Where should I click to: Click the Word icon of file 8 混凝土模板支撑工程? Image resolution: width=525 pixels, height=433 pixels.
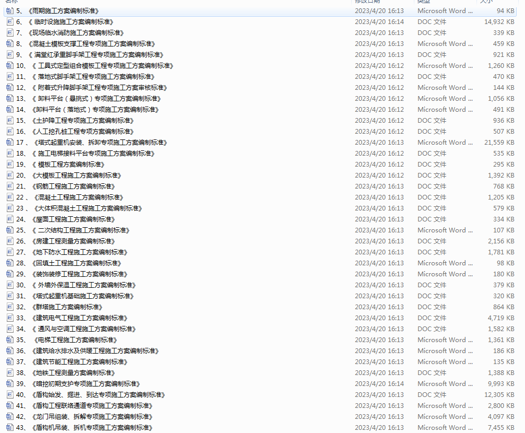10,43
